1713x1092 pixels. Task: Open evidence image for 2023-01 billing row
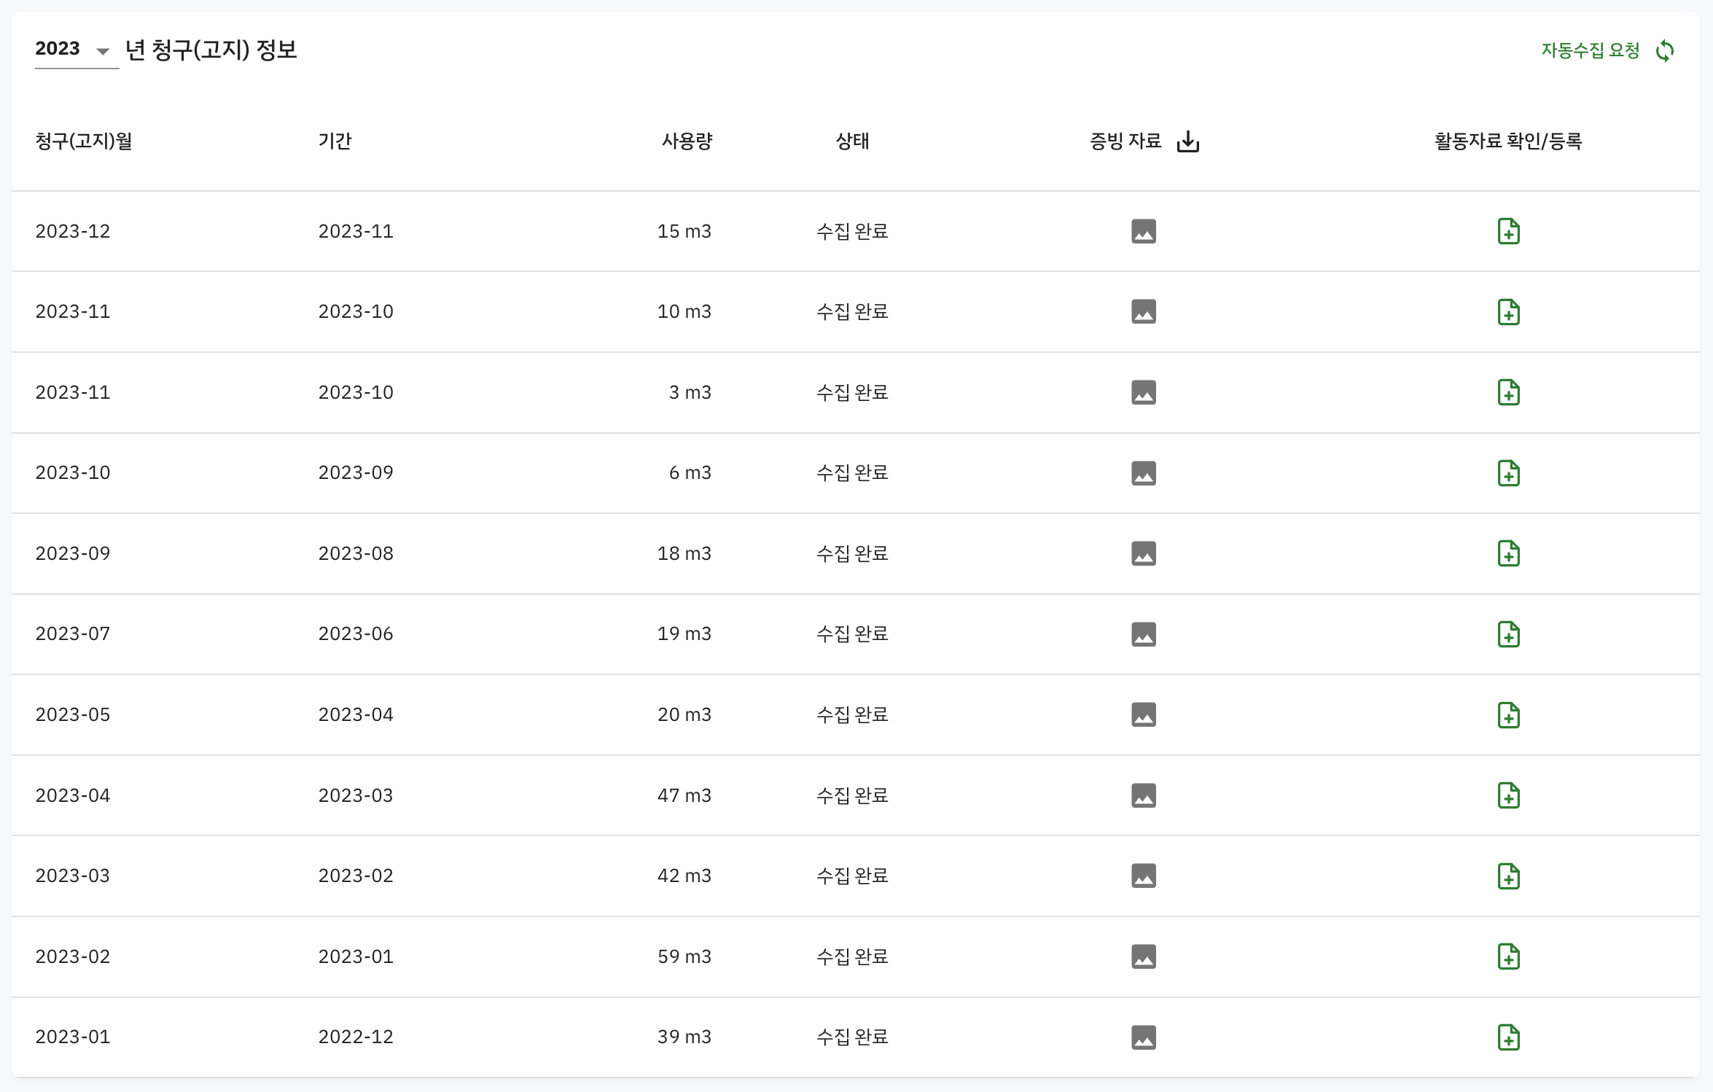tap(1143, 1037)
